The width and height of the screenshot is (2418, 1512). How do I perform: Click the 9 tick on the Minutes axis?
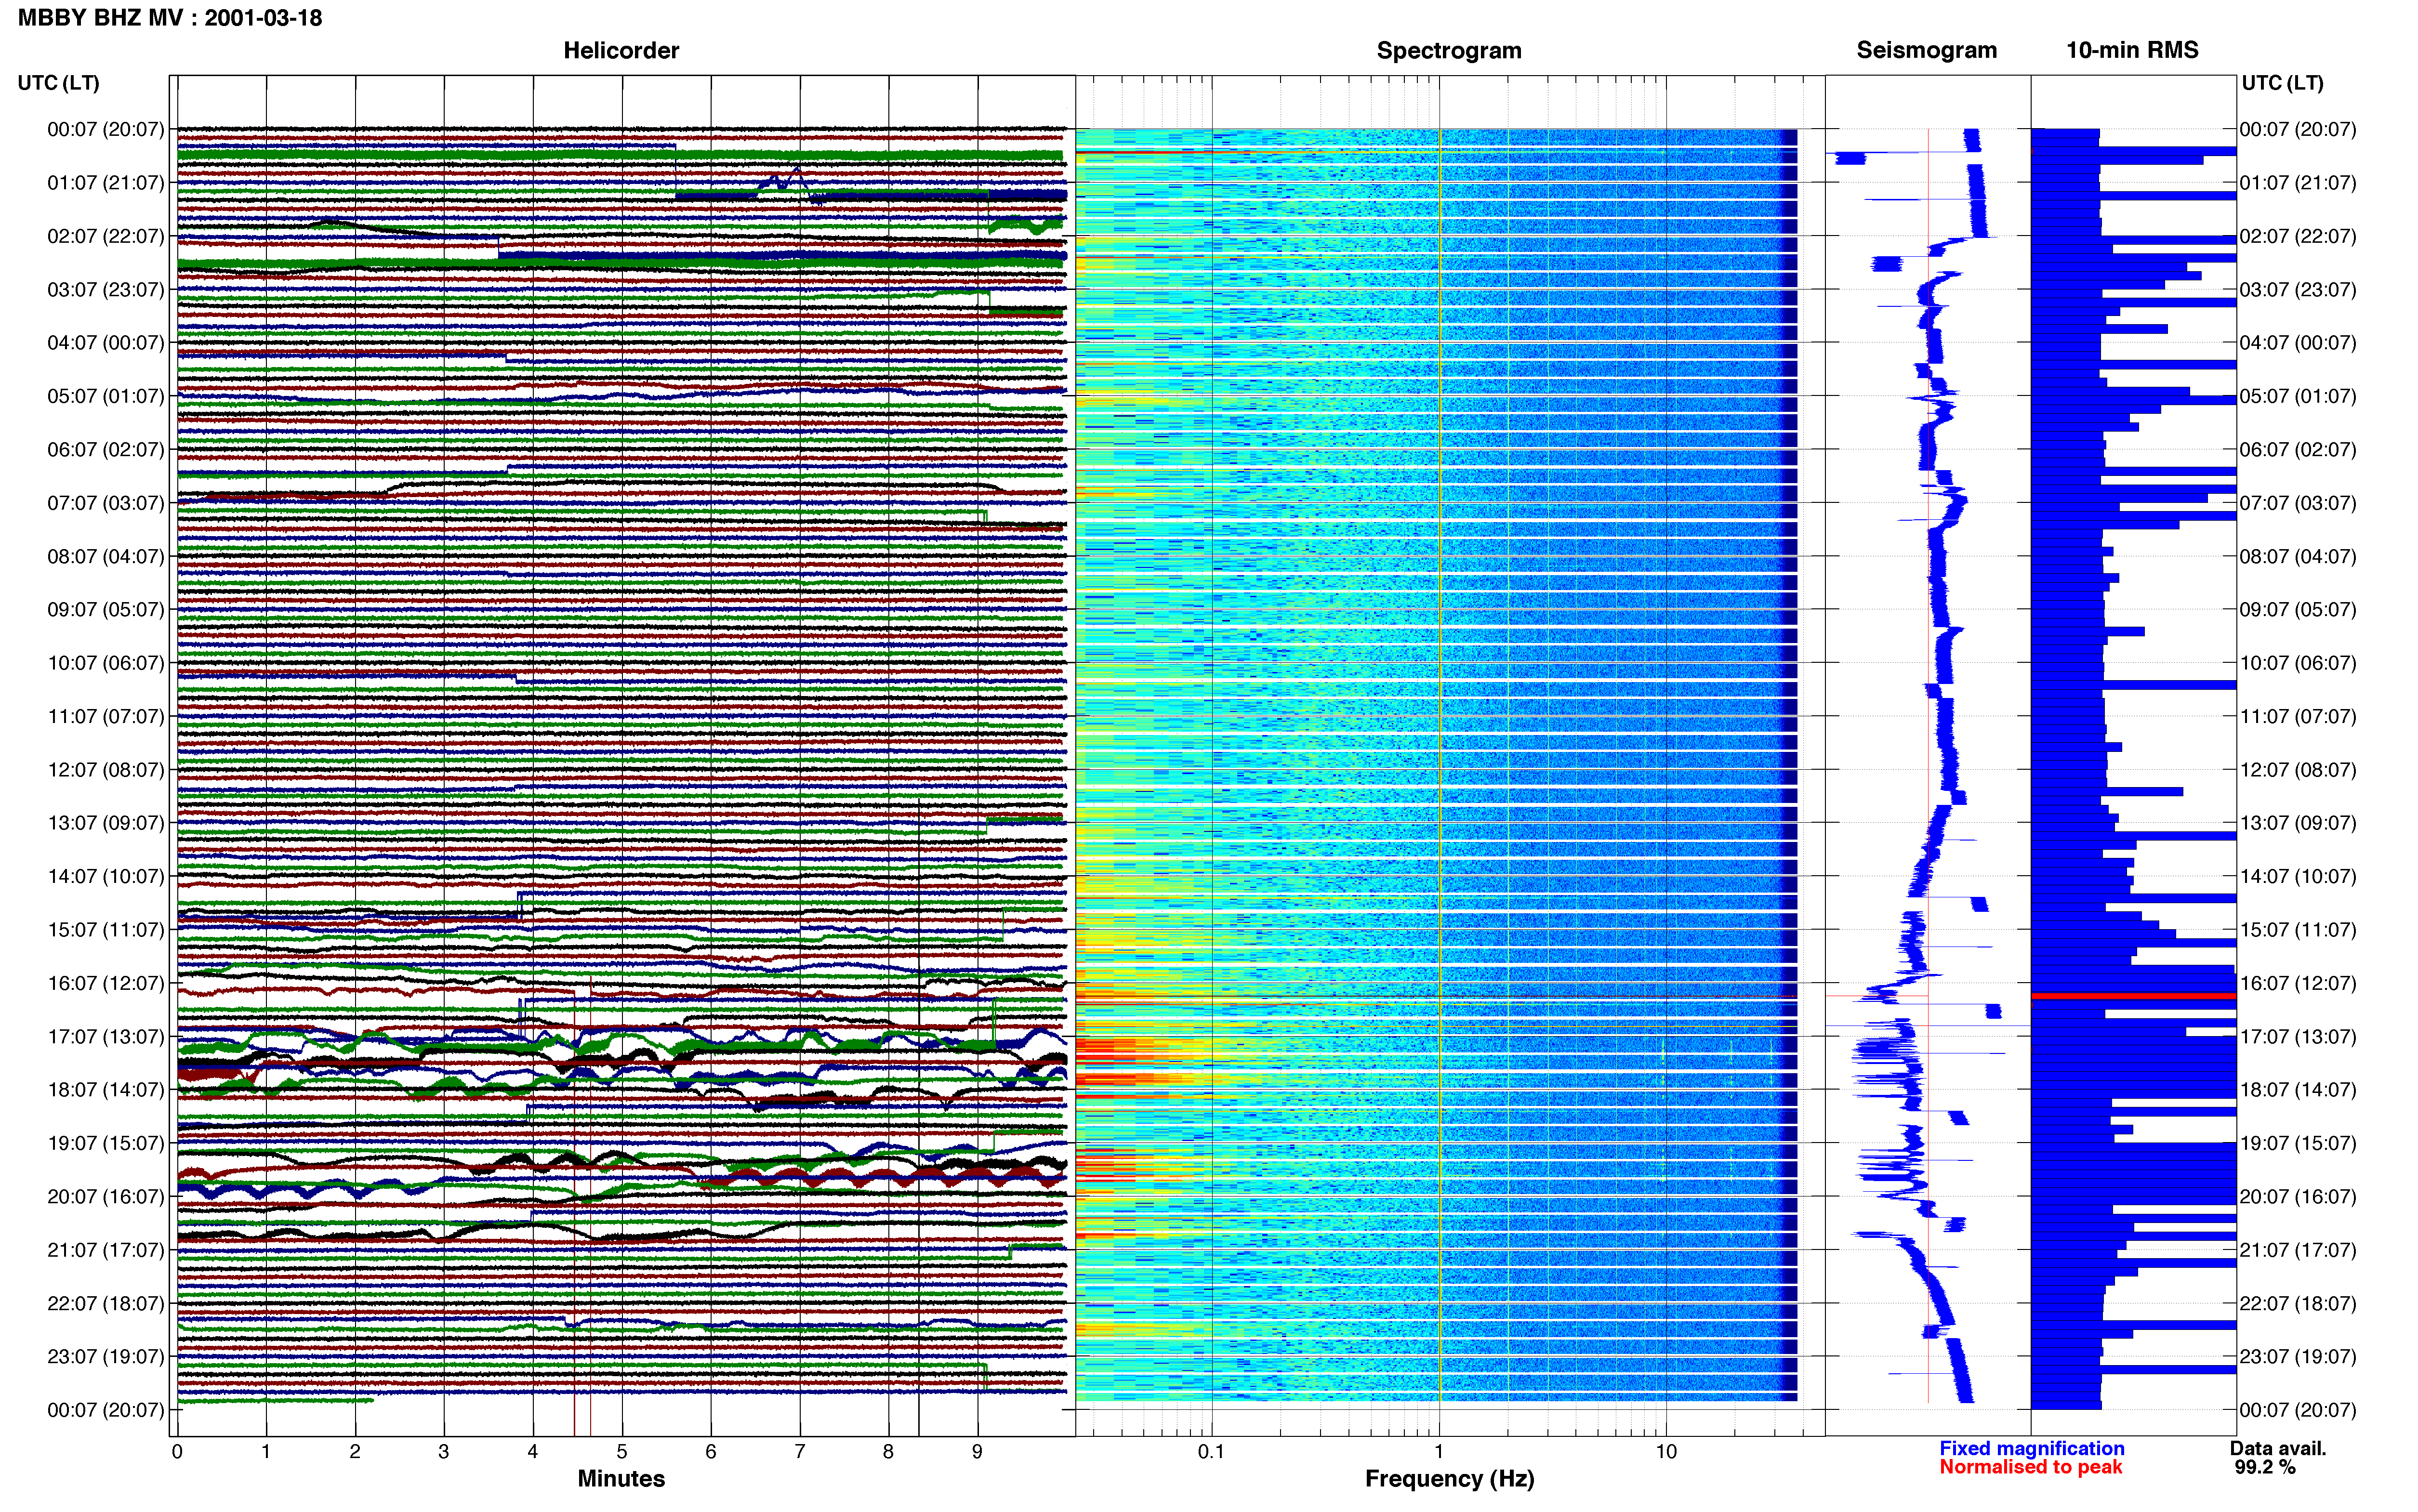click(977, 1451)
